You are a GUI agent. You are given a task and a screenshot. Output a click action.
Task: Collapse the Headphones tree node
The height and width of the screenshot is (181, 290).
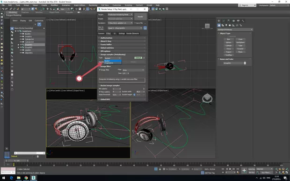(16, 31)
